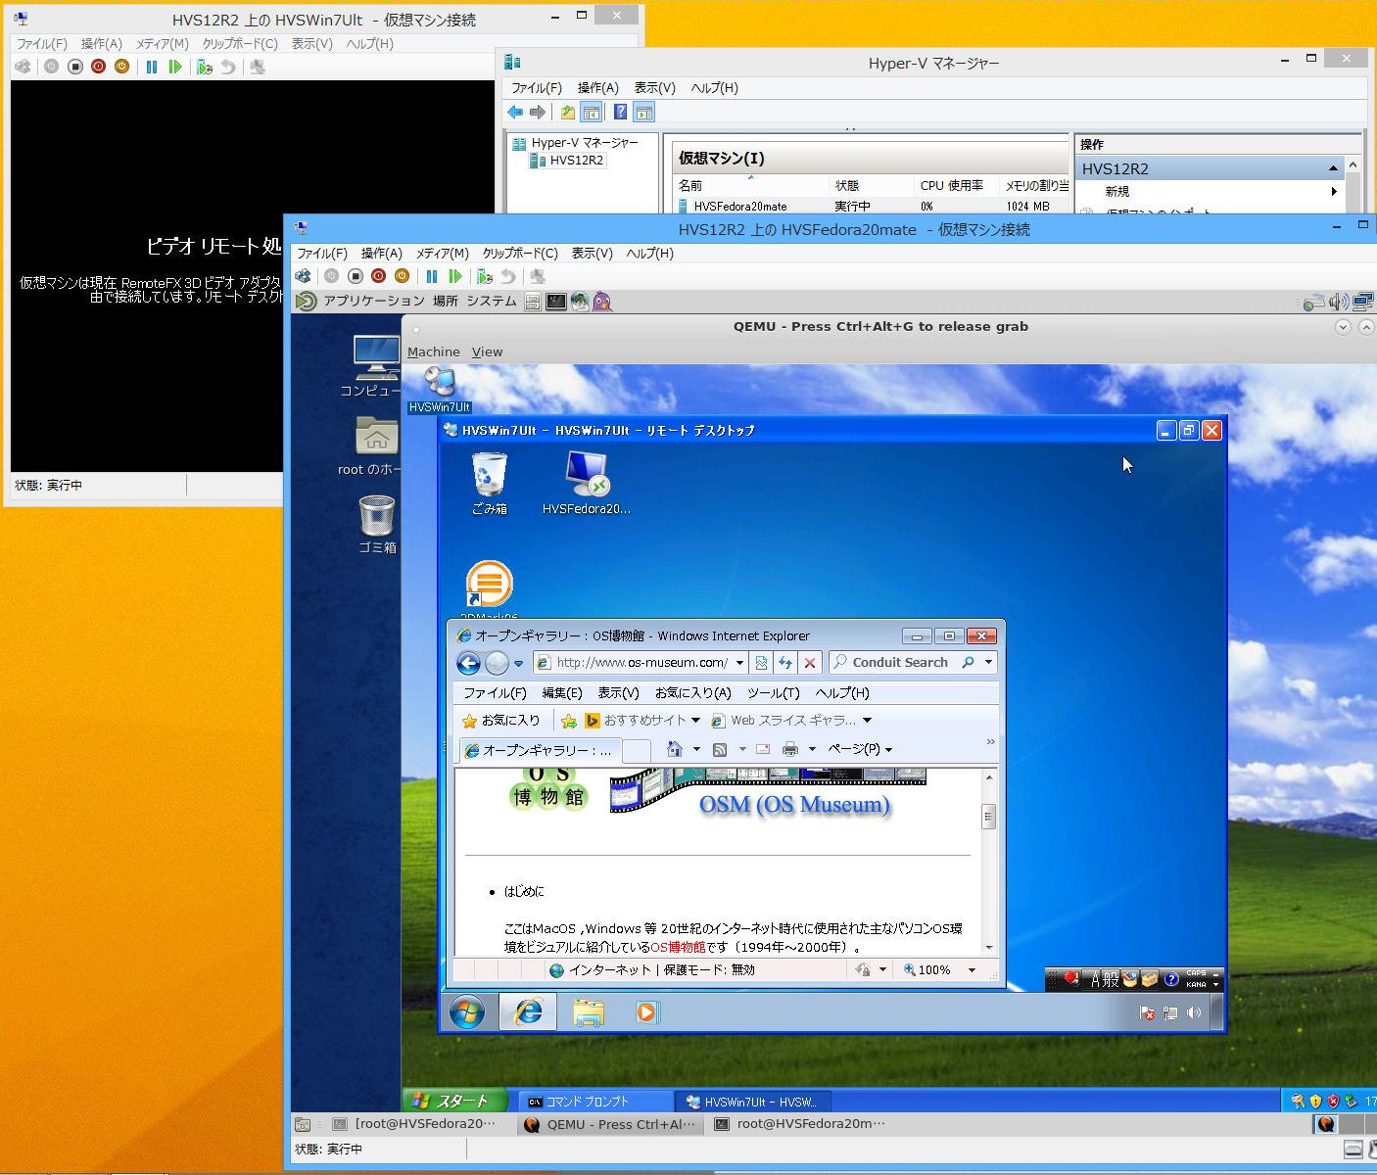This screenshot has height=1175, width=1377.
Task: Click Forward arrow in Hyper-V Manager toolbar
Action: click(537, 113)
